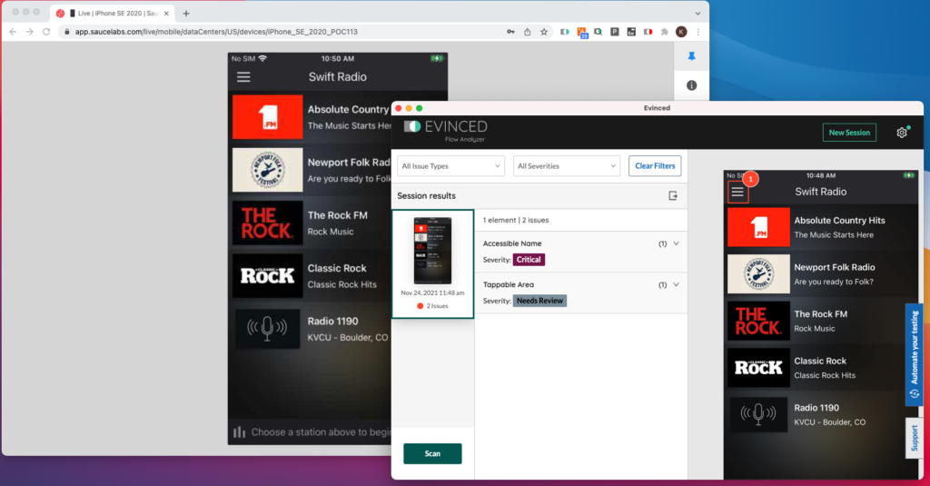Click browser forward arrow
The image size is (930, 486).
click(30, 32)
